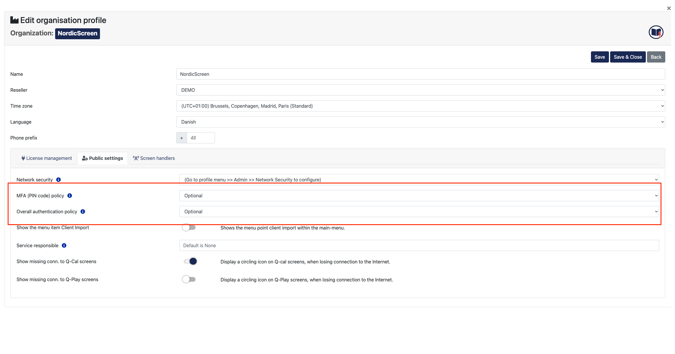The width and height of the screenshot is (675, 354).
Task: Open the Reseller dropdown
Action: [420, 90]
